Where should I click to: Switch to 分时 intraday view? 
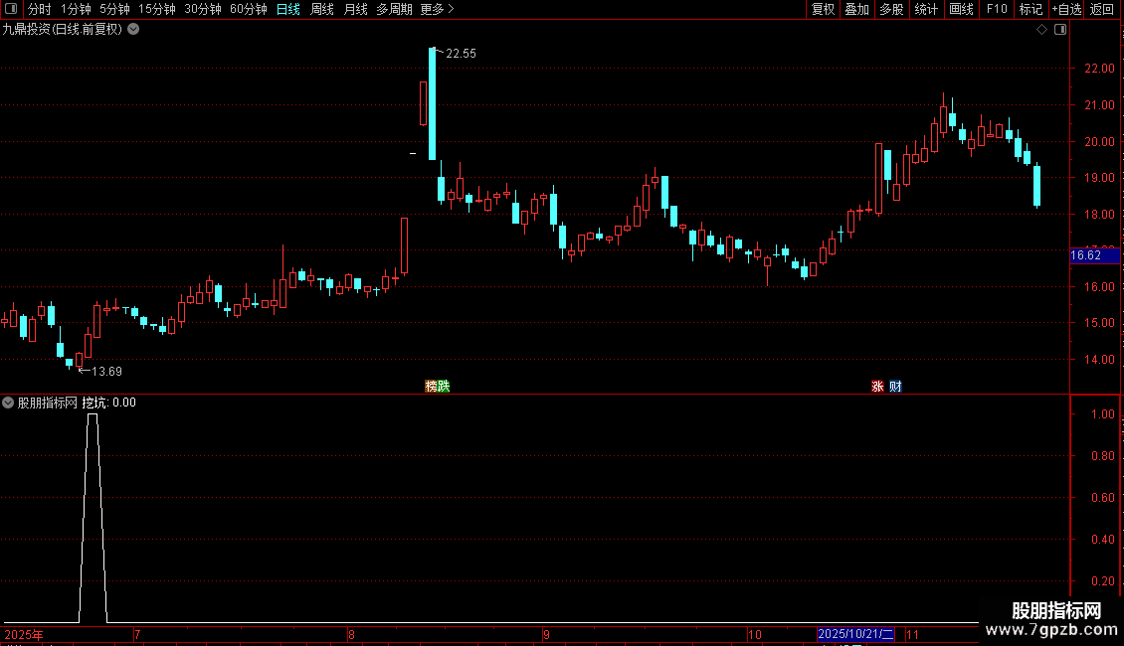point(40,9)
